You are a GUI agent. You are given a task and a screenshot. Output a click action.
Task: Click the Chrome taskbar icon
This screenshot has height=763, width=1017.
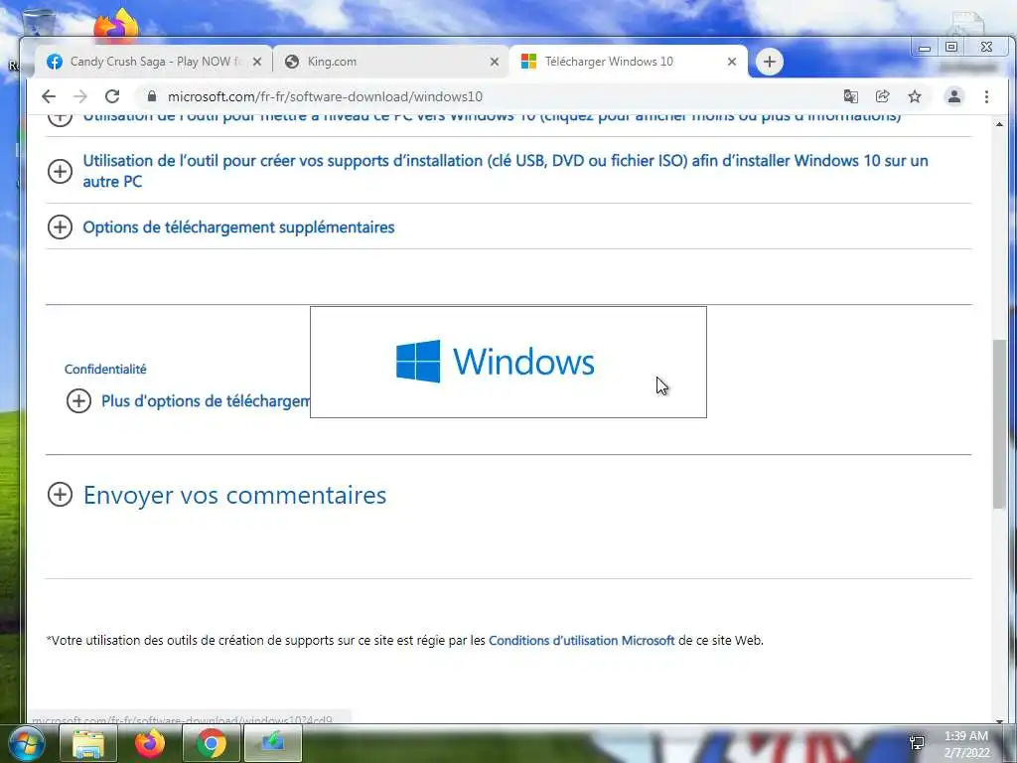(x=212, y=743)
